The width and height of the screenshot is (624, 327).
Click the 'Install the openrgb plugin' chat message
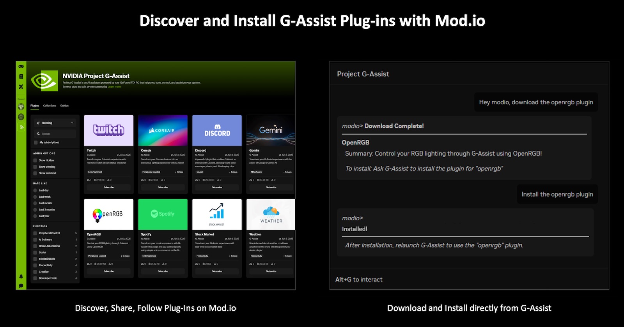click(x=557, y=194)
